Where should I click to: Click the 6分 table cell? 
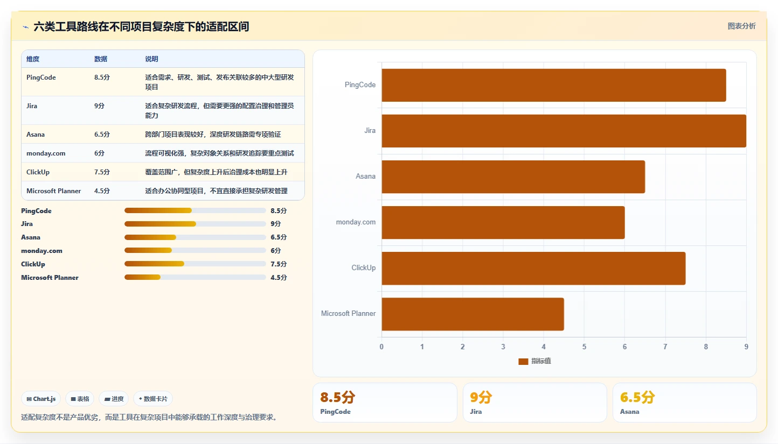click(99, 153)
